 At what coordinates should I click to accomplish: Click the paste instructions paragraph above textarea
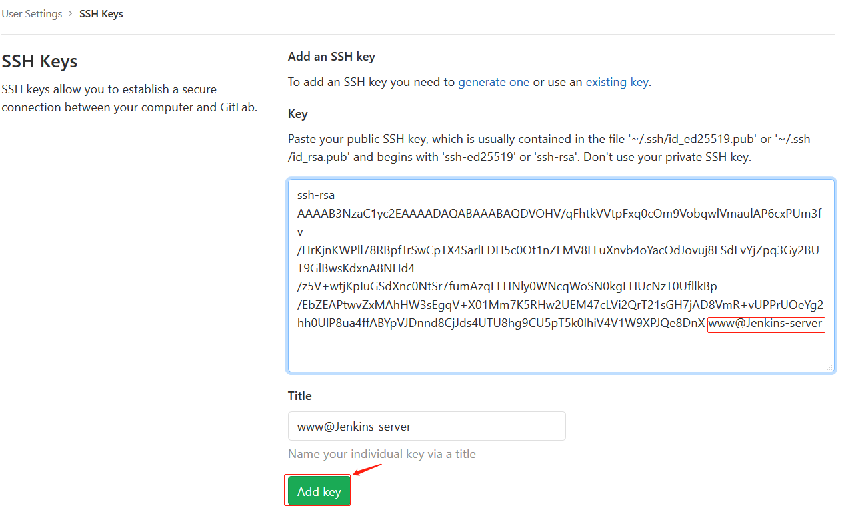click(549, 148)
